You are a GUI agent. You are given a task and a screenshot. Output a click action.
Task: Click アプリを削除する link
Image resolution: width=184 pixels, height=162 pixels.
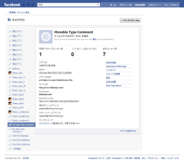(x=128, y=131)
